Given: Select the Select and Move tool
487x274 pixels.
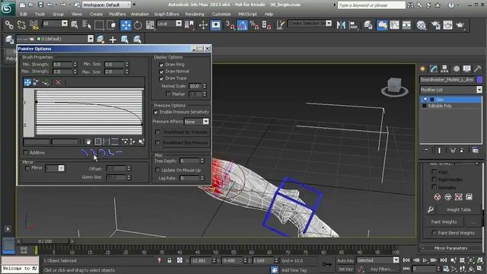Looking at the screenshot, I should coord(126,25).
